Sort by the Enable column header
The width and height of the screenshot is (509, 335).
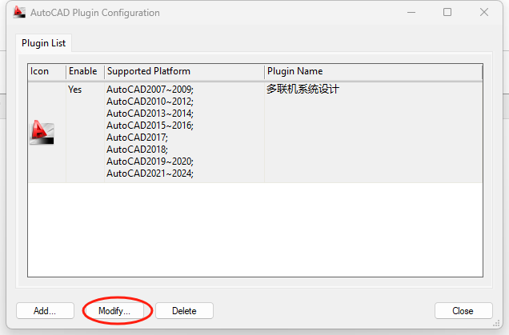pyautogui.click(x=84, y=72)
